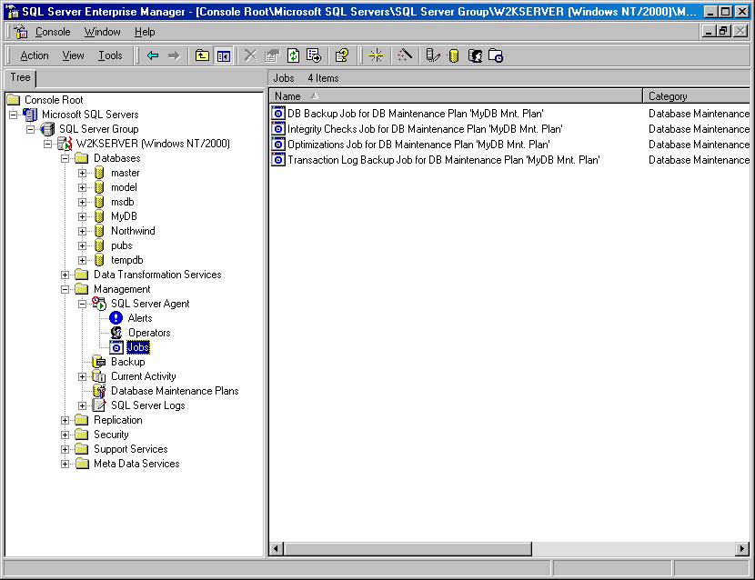Click the DB Backup Job icon

coord(278,113)
